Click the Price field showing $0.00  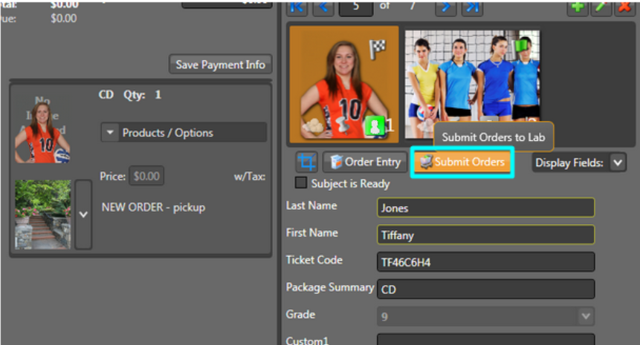pos(146,176)
